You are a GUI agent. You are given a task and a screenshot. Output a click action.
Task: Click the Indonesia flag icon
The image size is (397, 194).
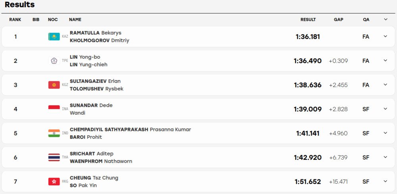click(x=54, y=109)
